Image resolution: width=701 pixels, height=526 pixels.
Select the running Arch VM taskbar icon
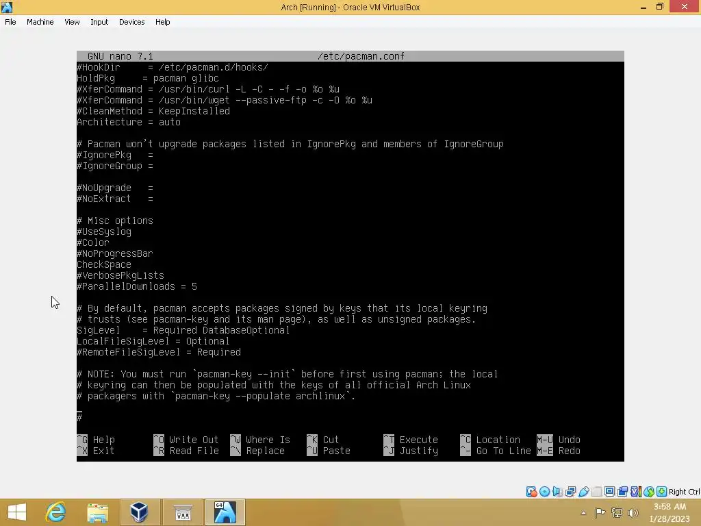[225, 512]
